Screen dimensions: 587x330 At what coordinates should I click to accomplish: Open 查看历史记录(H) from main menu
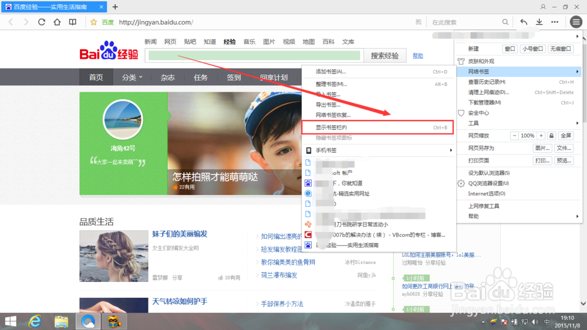point(519,82)
